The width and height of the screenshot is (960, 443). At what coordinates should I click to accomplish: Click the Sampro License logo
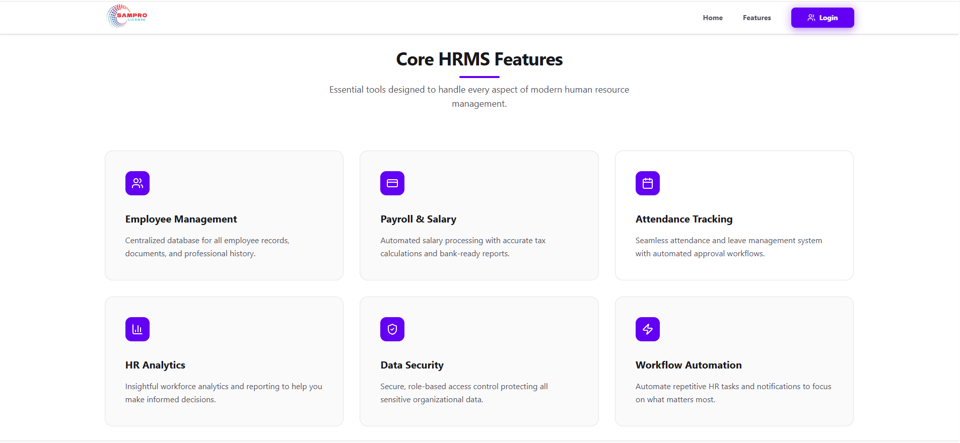click(127, 16)
